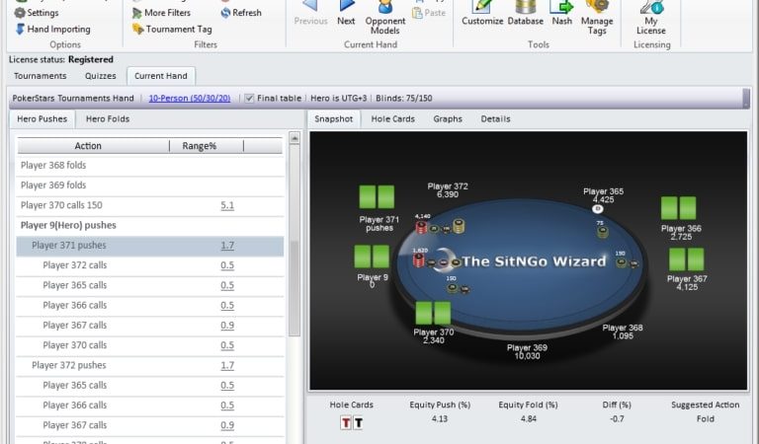Open Manage Tags
Viewport: 759px width, 444px height.
click(597, 18)
